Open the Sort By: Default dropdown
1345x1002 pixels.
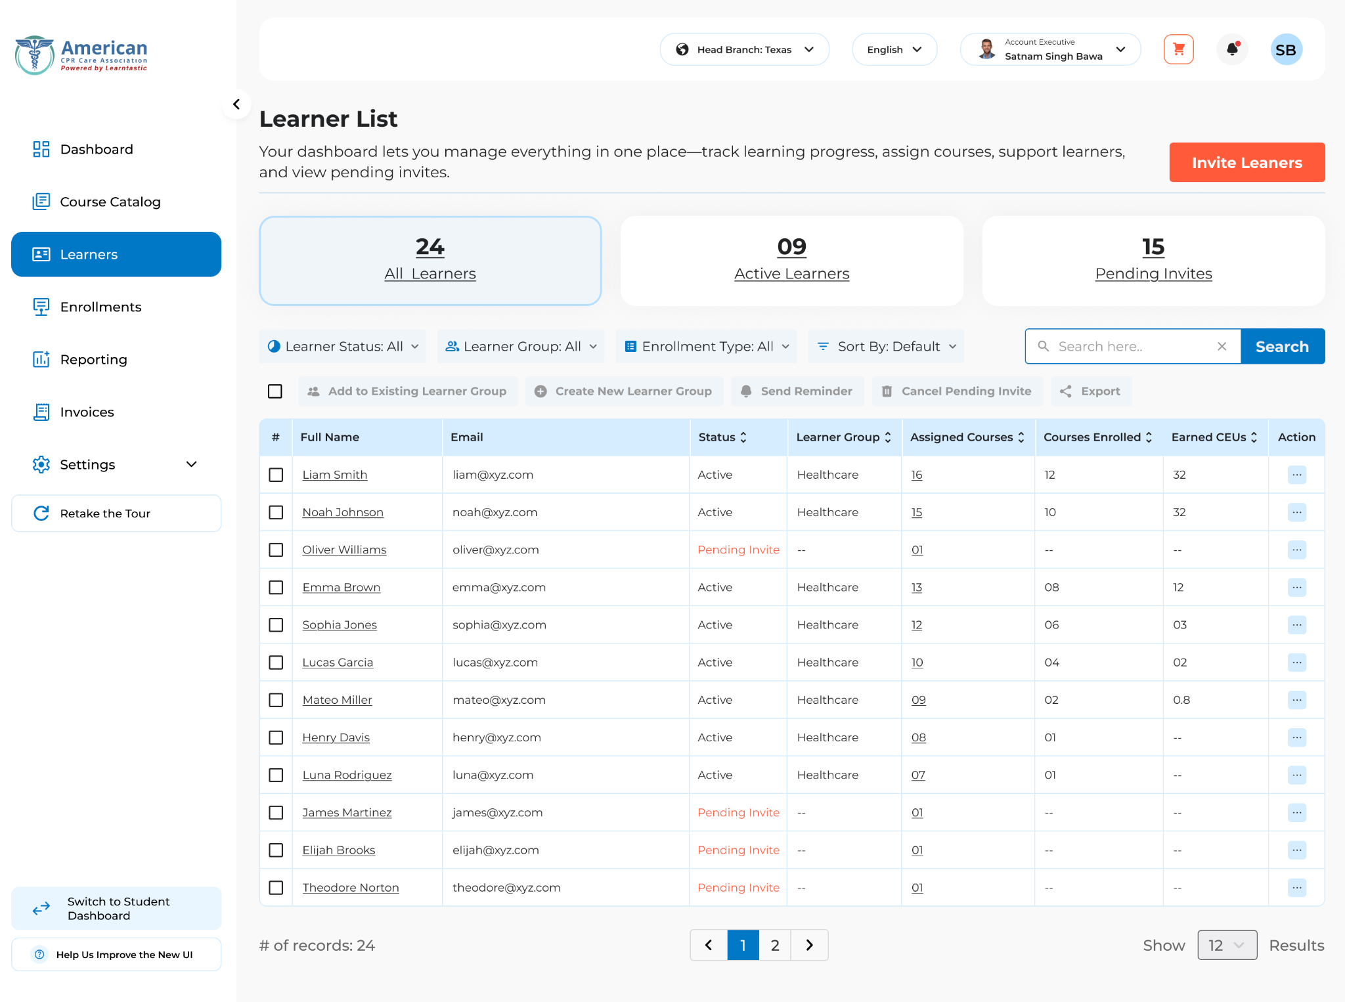(886, 346)
